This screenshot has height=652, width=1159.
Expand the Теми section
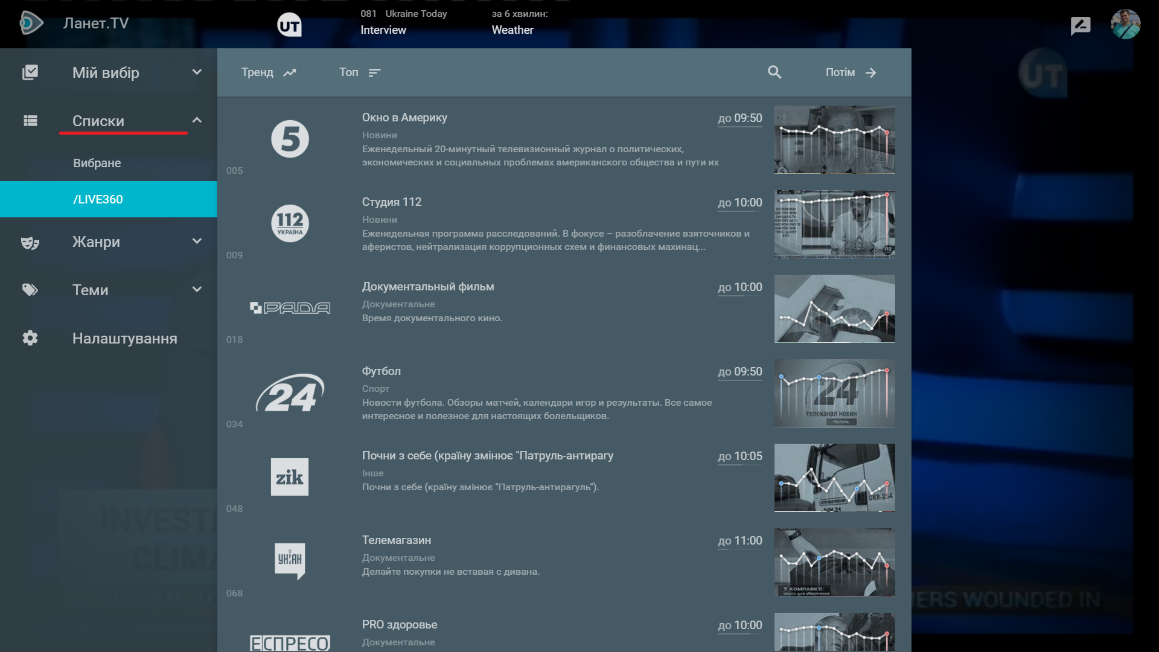(x=197, y=290)
